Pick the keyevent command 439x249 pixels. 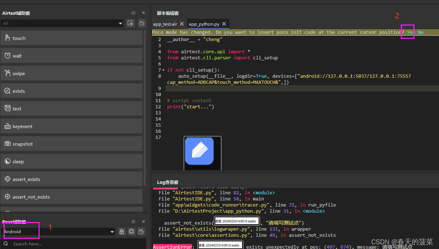(x=71, y=126)
